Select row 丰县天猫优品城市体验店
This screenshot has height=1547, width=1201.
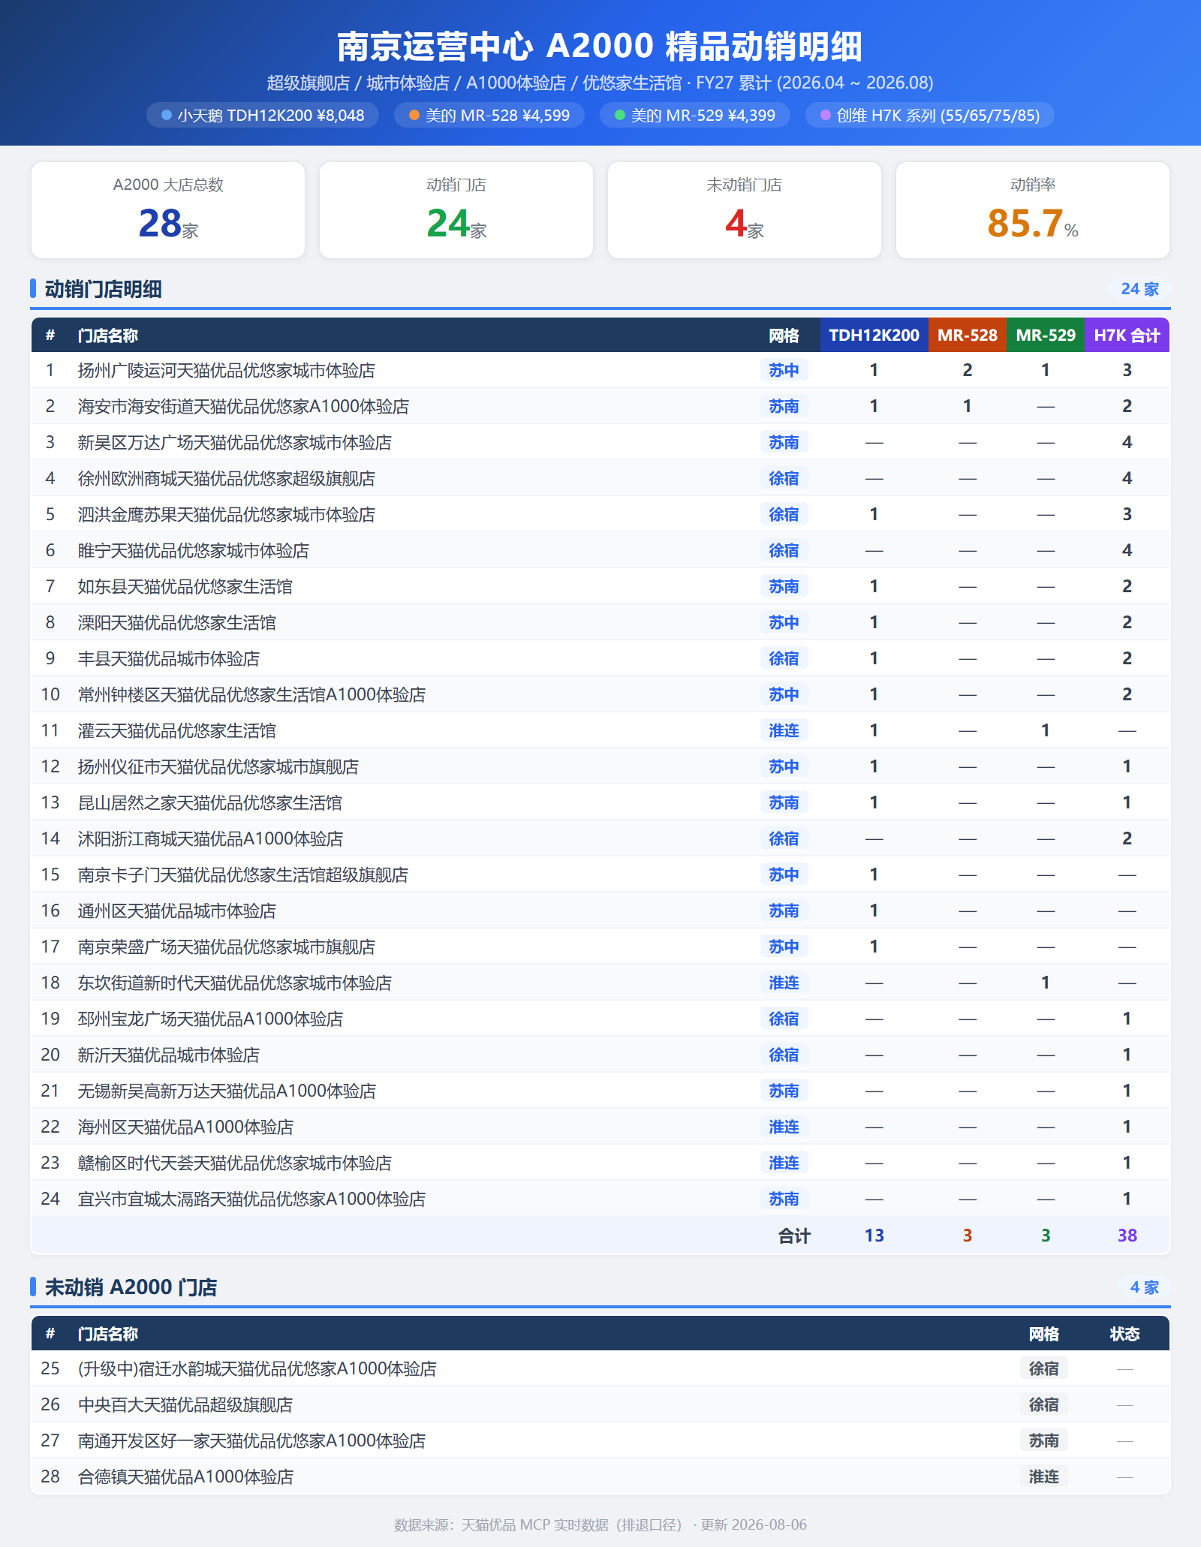[x=600, y=658]
